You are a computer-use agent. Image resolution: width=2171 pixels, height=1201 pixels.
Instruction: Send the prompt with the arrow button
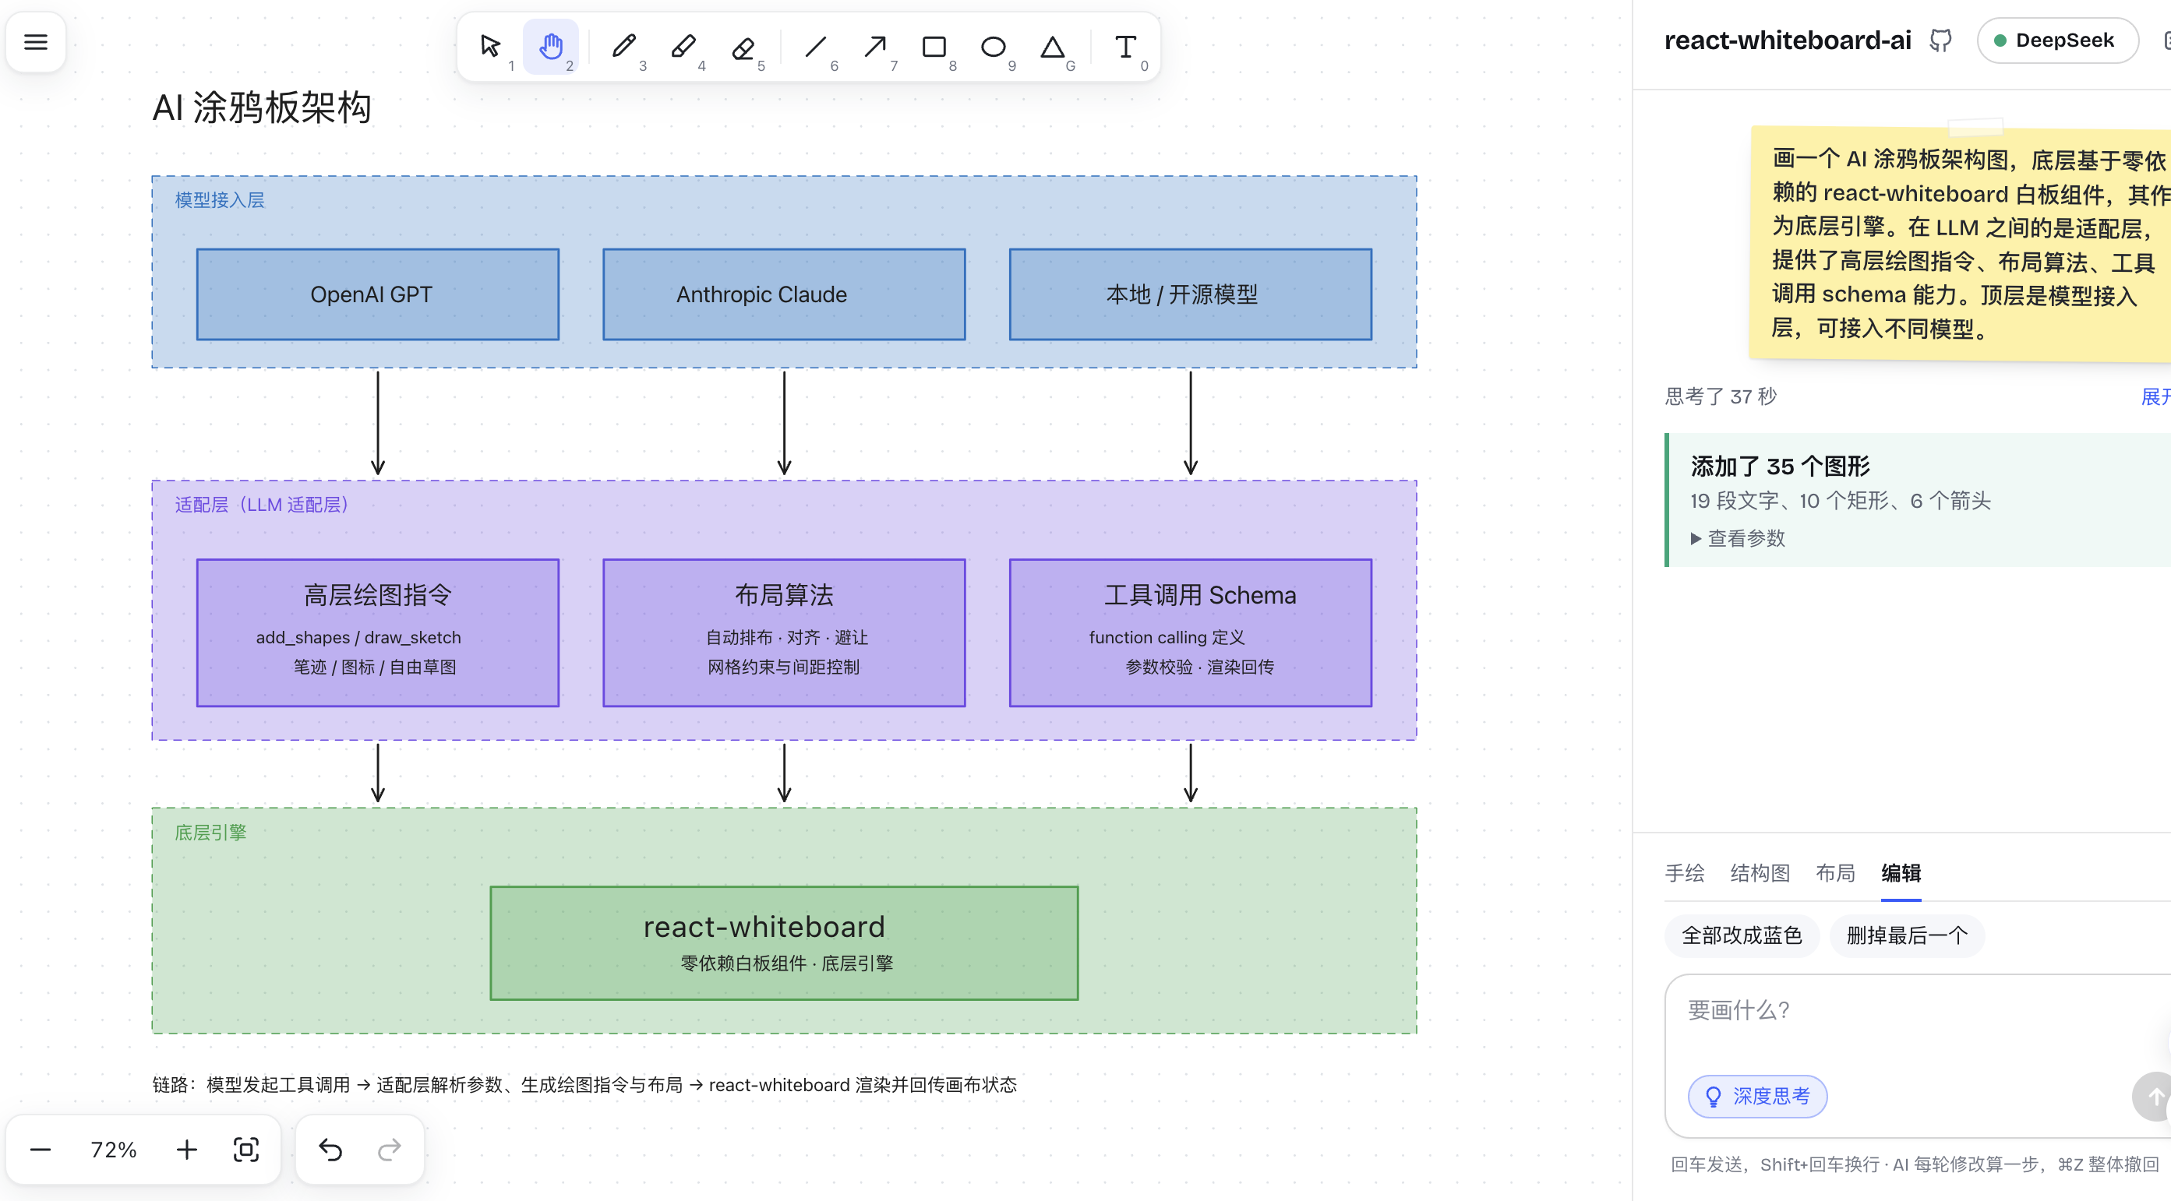pos(2153,1096)
